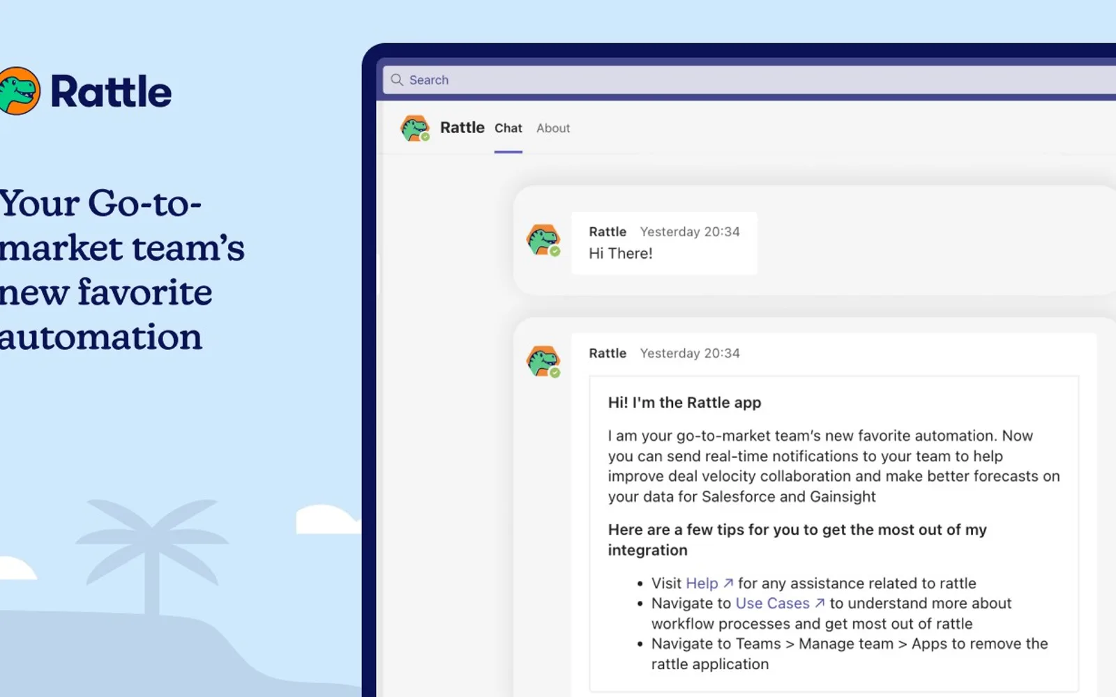Click the external arrow icon after Help

[x=728, y=583]
